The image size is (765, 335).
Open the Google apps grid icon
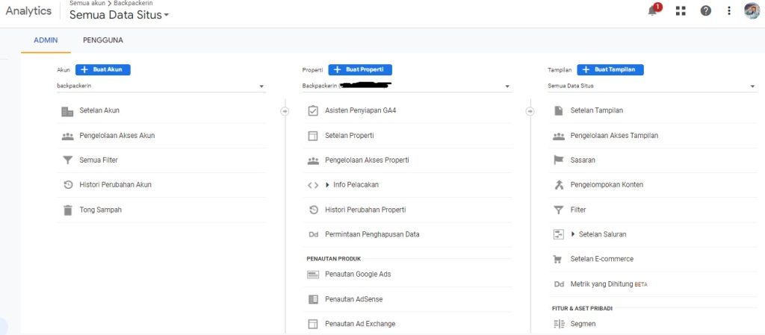[x=680, y=11]
